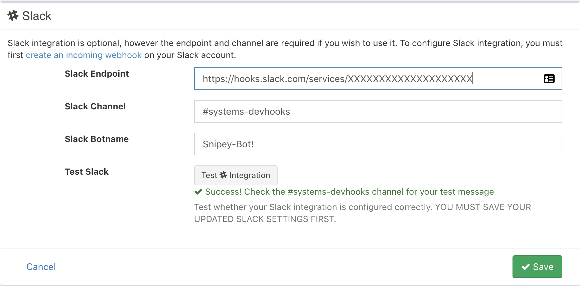Click the 'Slack integration is optional' description text
The image size is (580, 286).
(x=285, y=49)
